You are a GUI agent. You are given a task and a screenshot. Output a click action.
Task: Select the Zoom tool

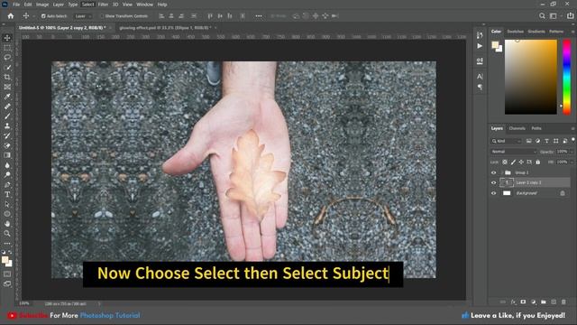[7, 233]
